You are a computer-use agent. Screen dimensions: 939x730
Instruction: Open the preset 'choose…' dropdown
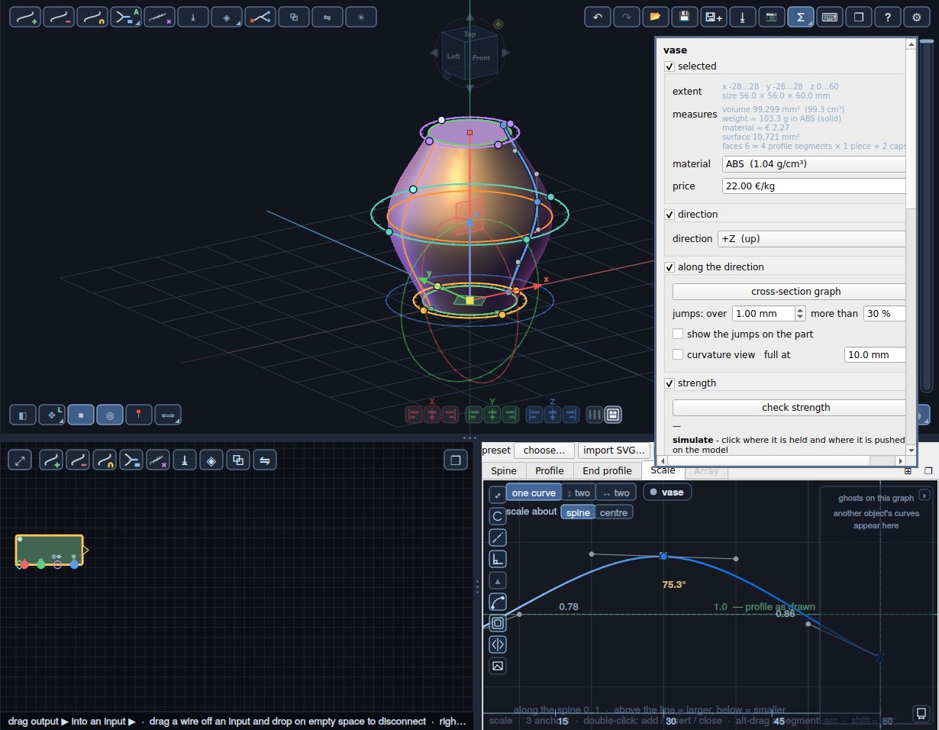pos(544,451)
